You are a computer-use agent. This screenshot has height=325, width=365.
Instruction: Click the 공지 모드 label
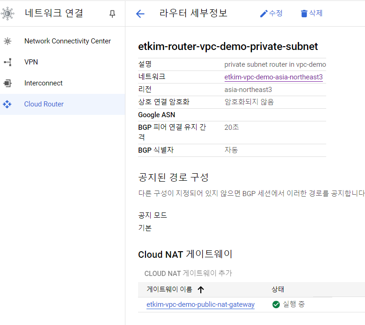pos(153,215)
